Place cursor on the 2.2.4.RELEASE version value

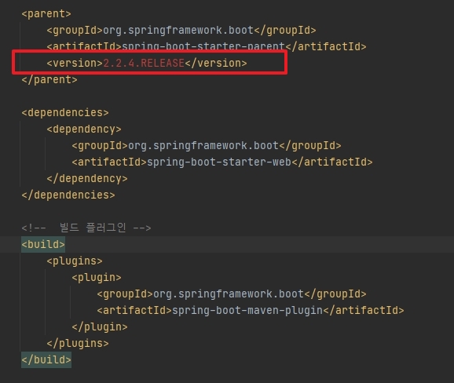(x=144, y=63)
